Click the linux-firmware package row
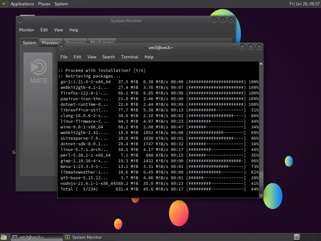 159,121
